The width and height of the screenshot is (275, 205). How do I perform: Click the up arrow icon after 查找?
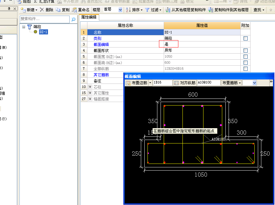271,10
